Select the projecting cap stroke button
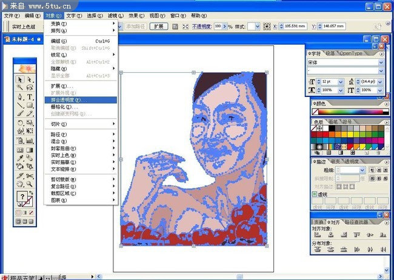The height and width of the screenshot is (280, 394). point(385,170)
